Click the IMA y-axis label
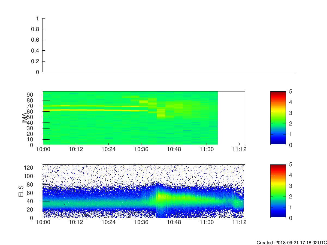This screenshot has height=245, width=327. (x=25, y=118)
